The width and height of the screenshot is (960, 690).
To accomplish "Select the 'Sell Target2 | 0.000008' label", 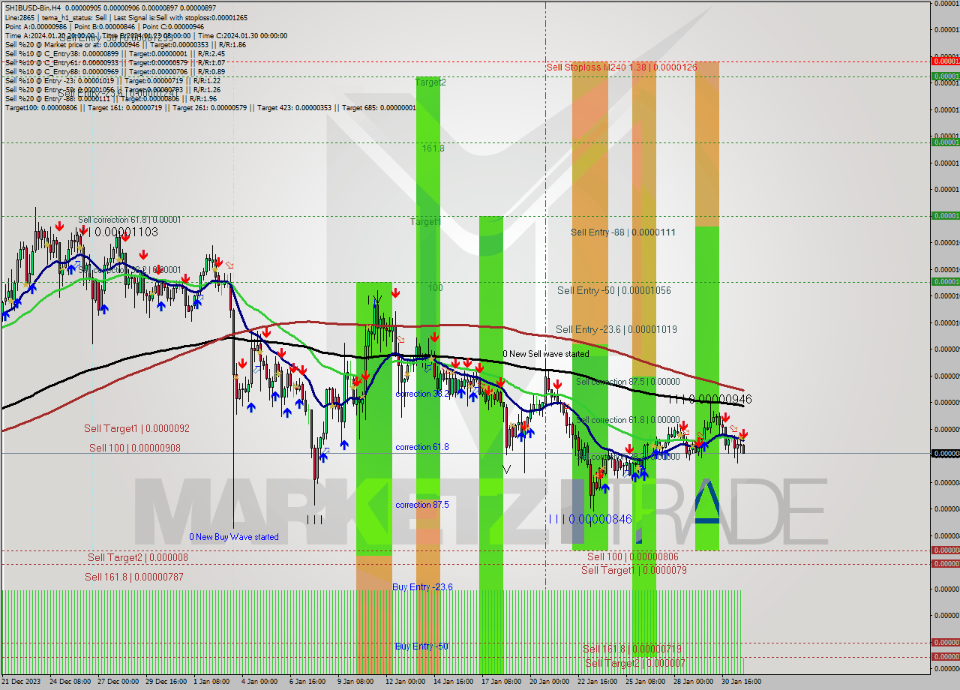I will (x=138, y=557).
